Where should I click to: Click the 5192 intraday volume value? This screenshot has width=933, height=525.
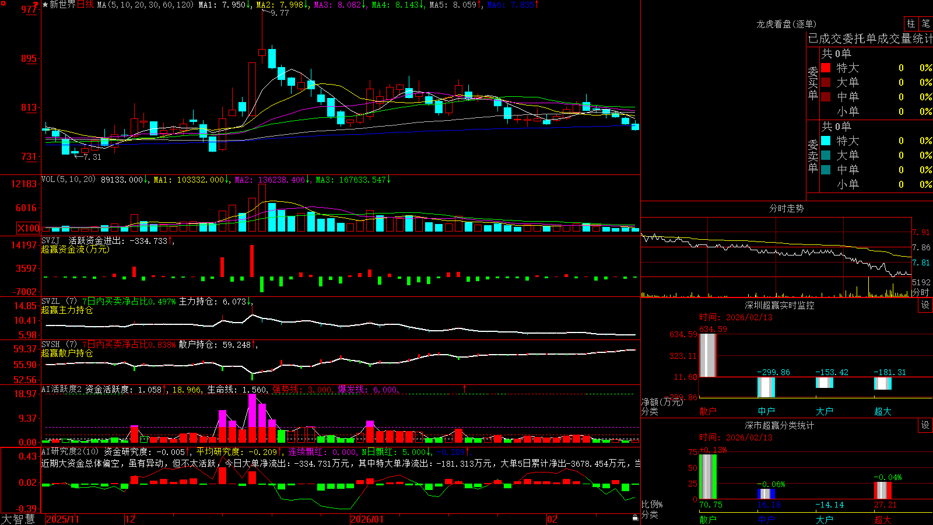(x=921, y=283)
